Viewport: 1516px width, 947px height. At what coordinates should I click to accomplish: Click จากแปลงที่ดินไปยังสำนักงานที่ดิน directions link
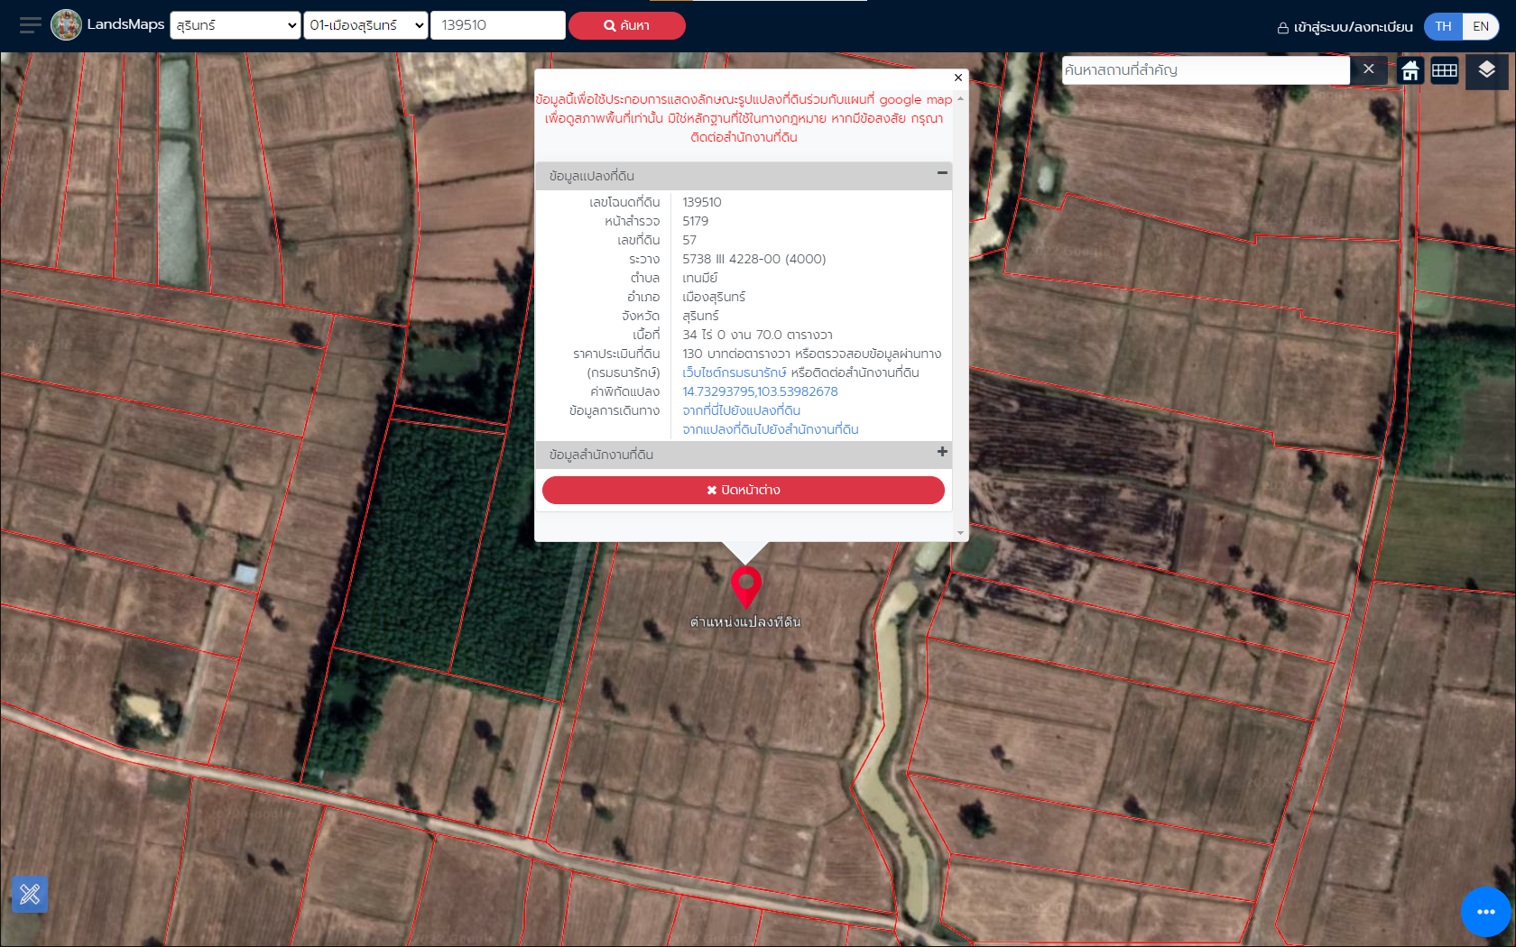pos(770,429)
